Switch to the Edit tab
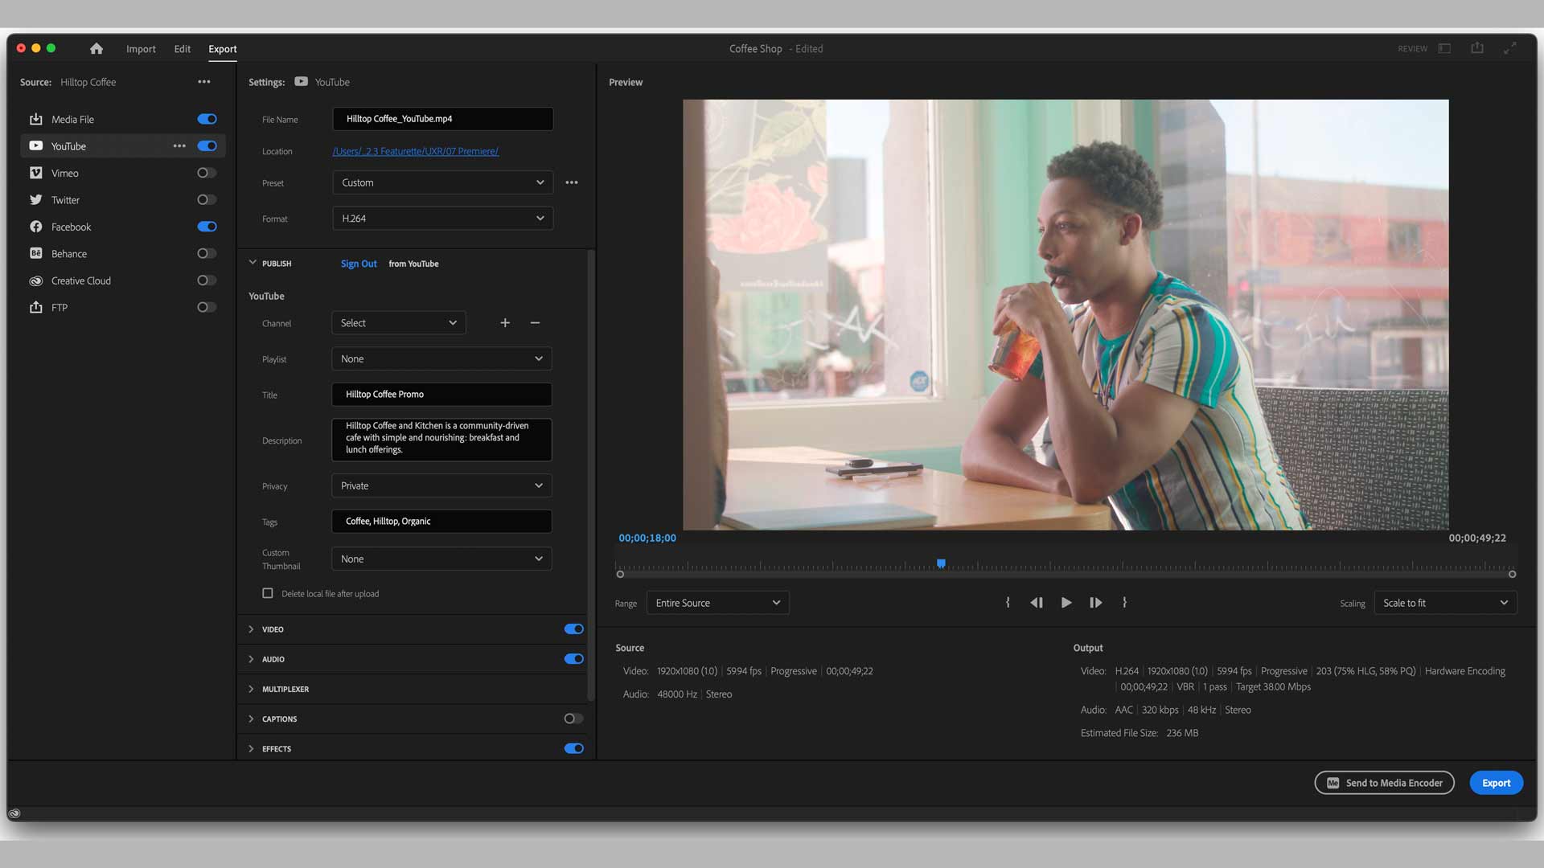Screen dimensions: 1544x868 (x=183, y=49)
